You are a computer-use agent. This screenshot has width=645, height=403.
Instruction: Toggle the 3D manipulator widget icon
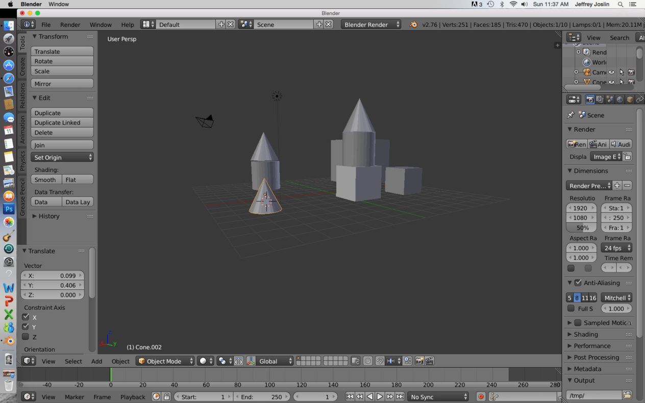point(251,361)
